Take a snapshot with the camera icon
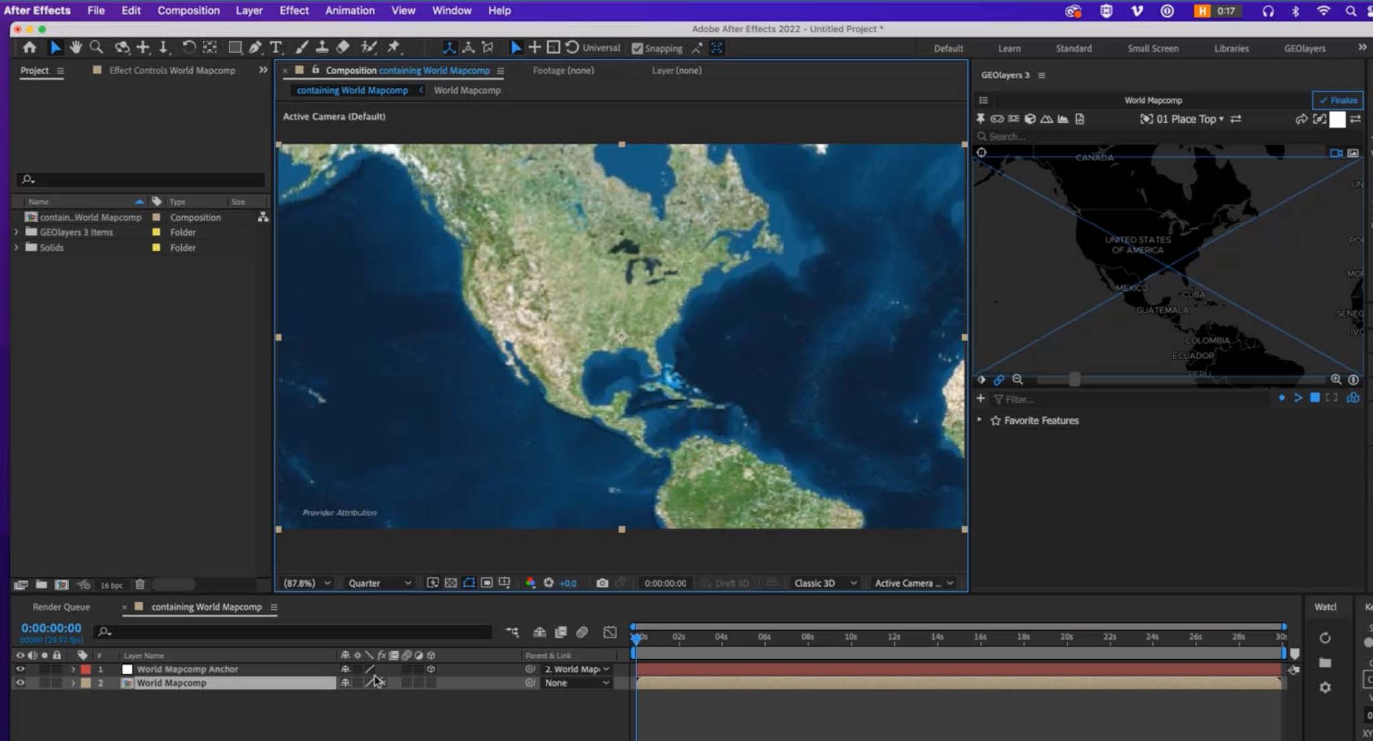Image resolution: width=1373 pixels, height=741 pixels. click(603, 583)
